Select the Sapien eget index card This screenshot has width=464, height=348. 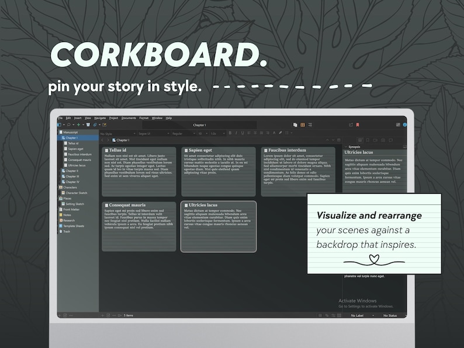219,172
